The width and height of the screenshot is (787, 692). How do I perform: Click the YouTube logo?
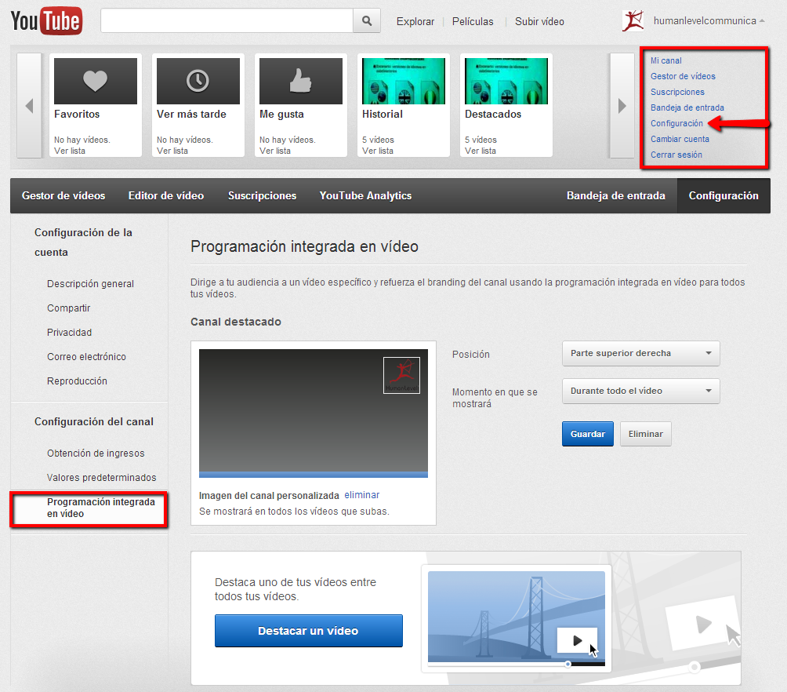(x=45, y=21)
